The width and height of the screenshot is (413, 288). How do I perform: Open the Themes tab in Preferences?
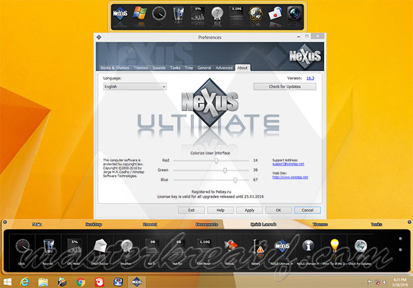[x=141, y=68]
